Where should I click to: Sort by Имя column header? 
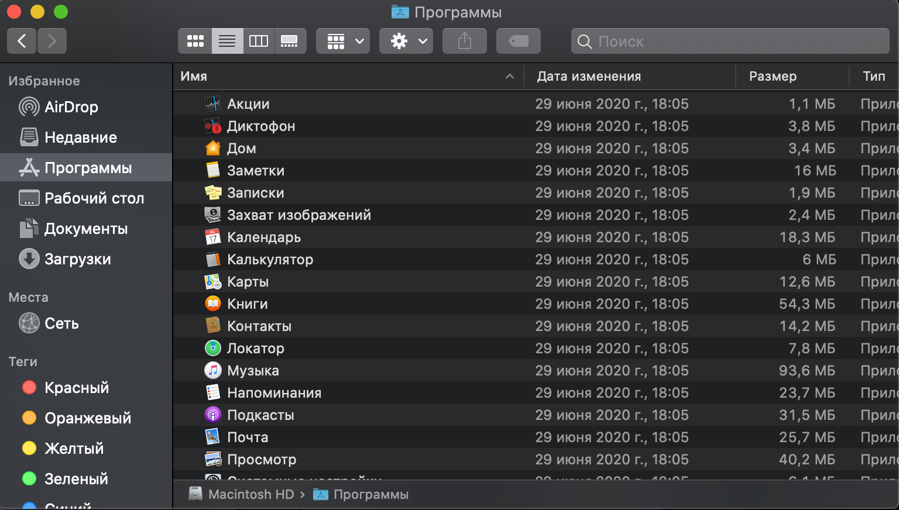(x=348, y=77)
